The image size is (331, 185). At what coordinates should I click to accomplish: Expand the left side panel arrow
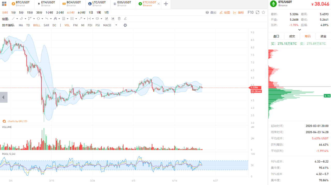(3, 97)
